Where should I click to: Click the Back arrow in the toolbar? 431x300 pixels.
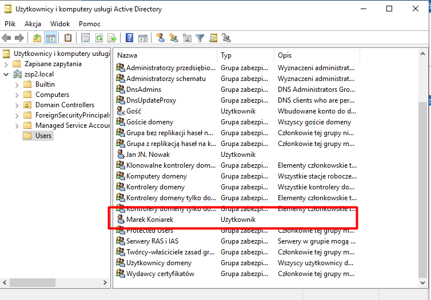pos(6,38)
